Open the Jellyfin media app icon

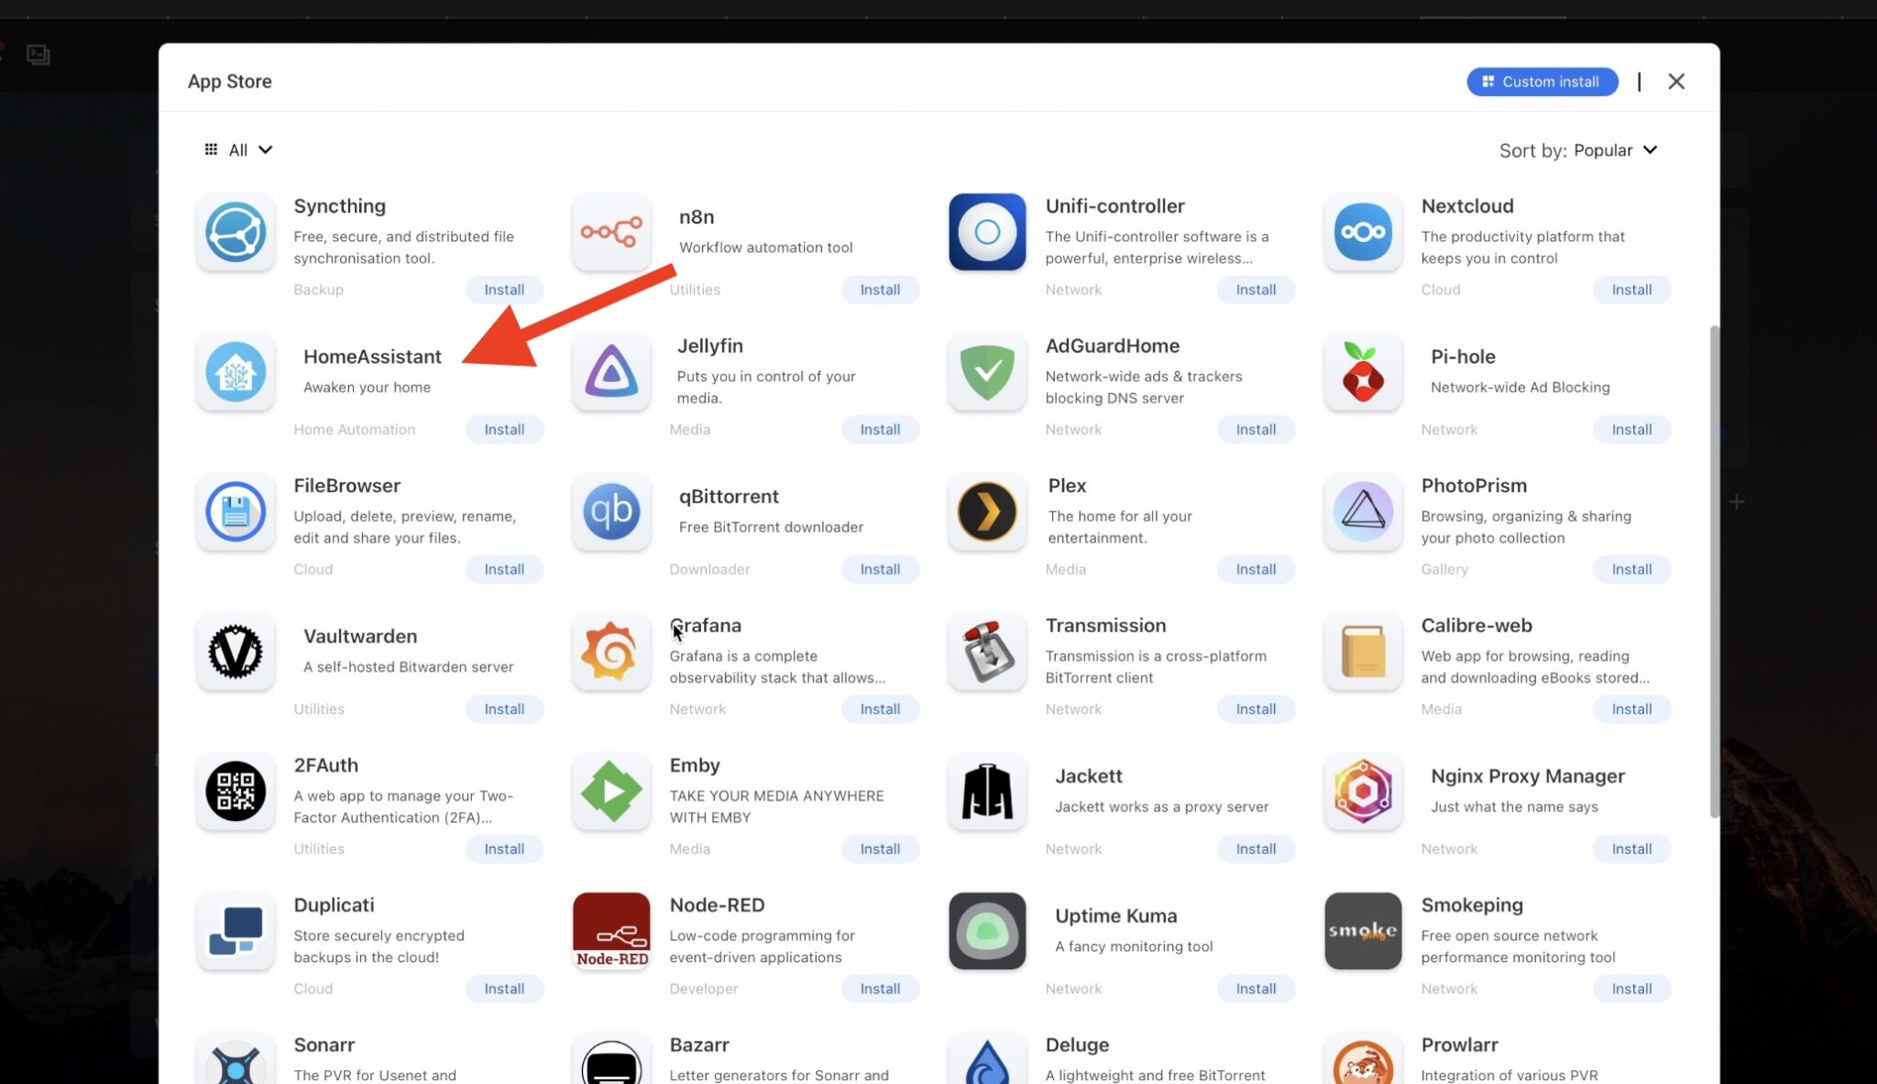(x=611, y=372)
